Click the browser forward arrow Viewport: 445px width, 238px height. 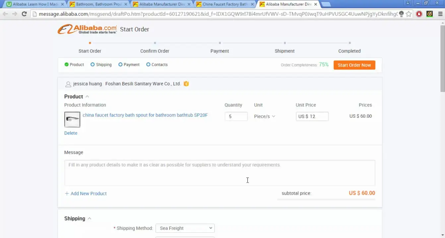point(15,14)
